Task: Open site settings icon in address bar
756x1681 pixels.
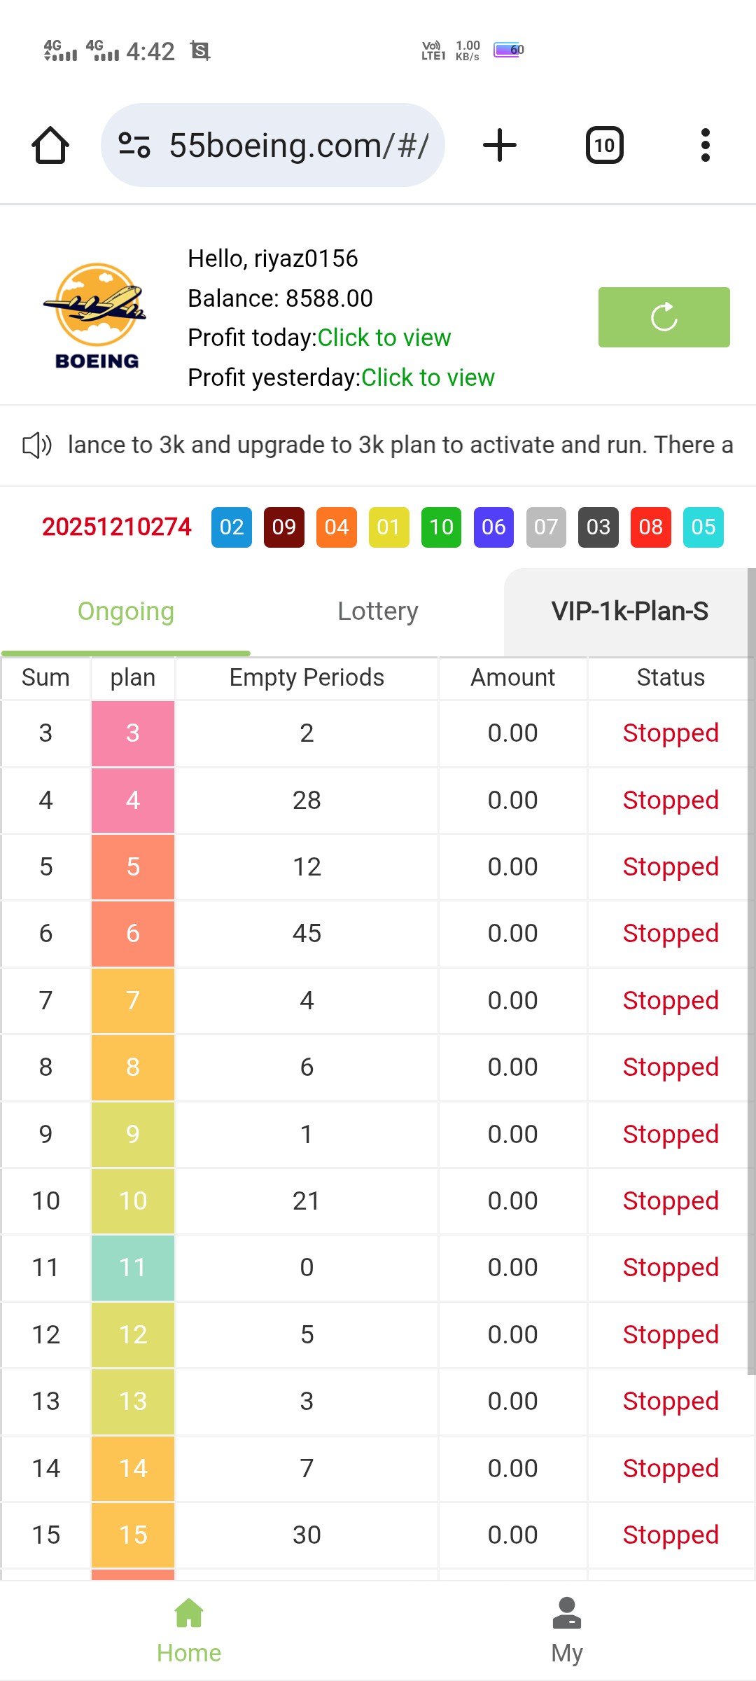Action: click(134, 146)
